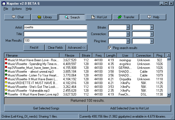Open the File menu
Image resolution: width=175 pixels, height=120 pixels.
[6, 9]
